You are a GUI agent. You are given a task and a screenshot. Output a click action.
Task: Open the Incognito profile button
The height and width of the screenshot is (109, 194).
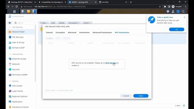tap(177, 7)
